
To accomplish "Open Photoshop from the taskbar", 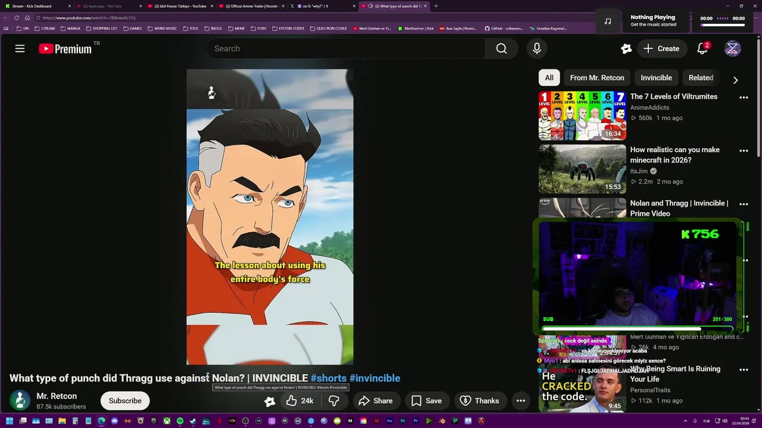I will coord(402,421).
